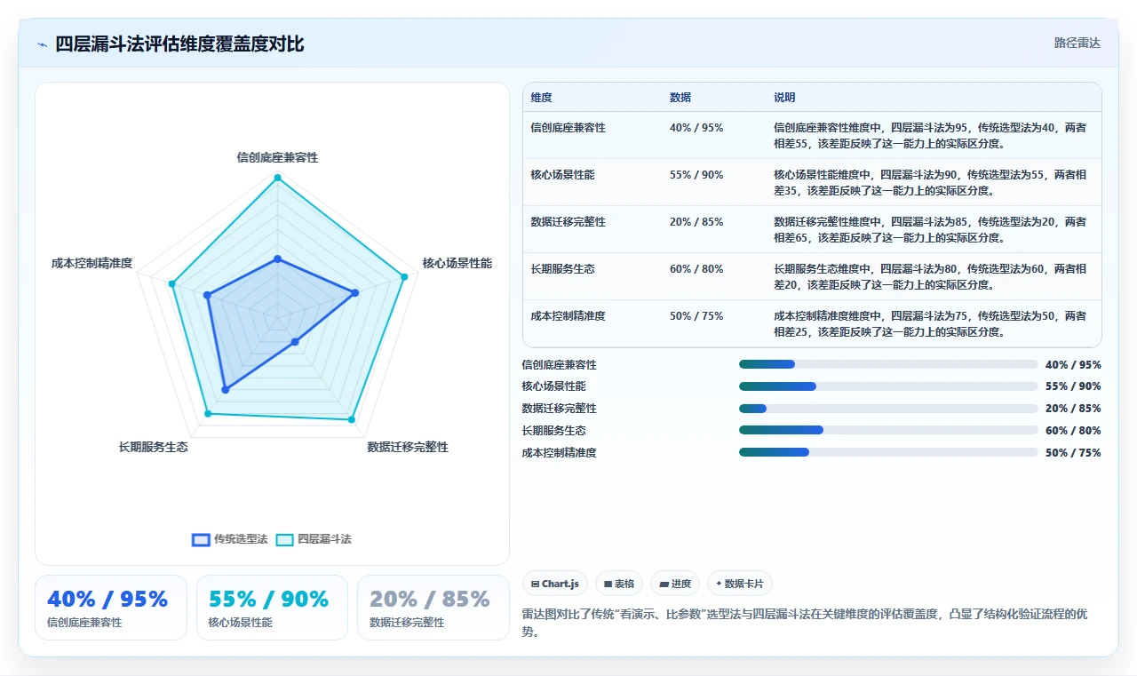1137x676 pixels.
Task: Click the 维度 column header
Action: (541, 98)
